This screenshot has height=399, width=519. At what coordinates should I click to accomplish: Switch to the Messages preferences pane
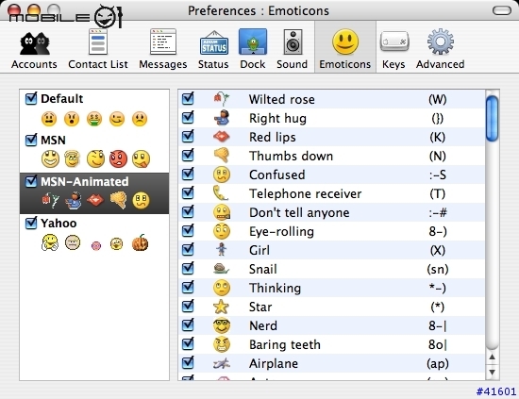(x=163, y=50)
